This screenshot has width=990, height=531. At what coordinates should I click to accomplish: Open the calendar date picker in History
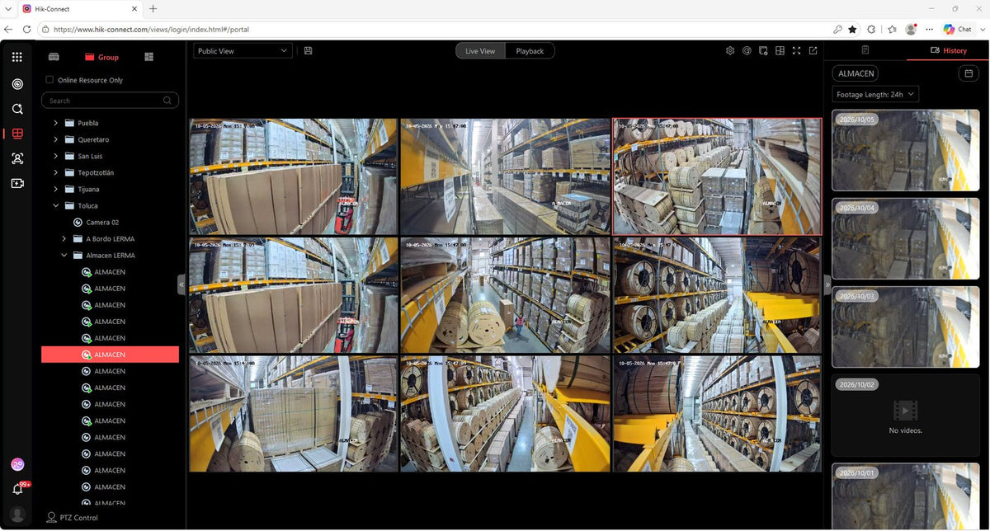click(x=969, y=73)
